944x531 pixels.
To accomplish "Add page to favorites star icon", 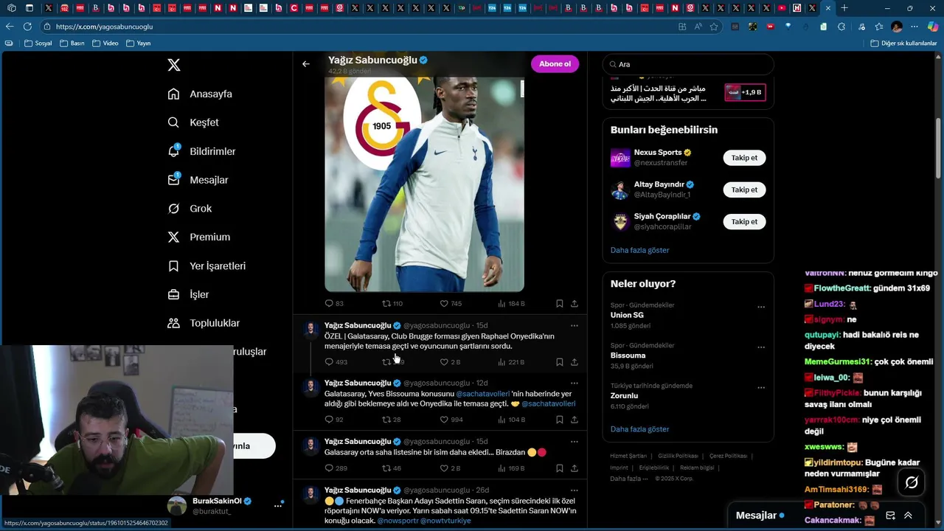I will pyautogui.click(x=714, y=27).
